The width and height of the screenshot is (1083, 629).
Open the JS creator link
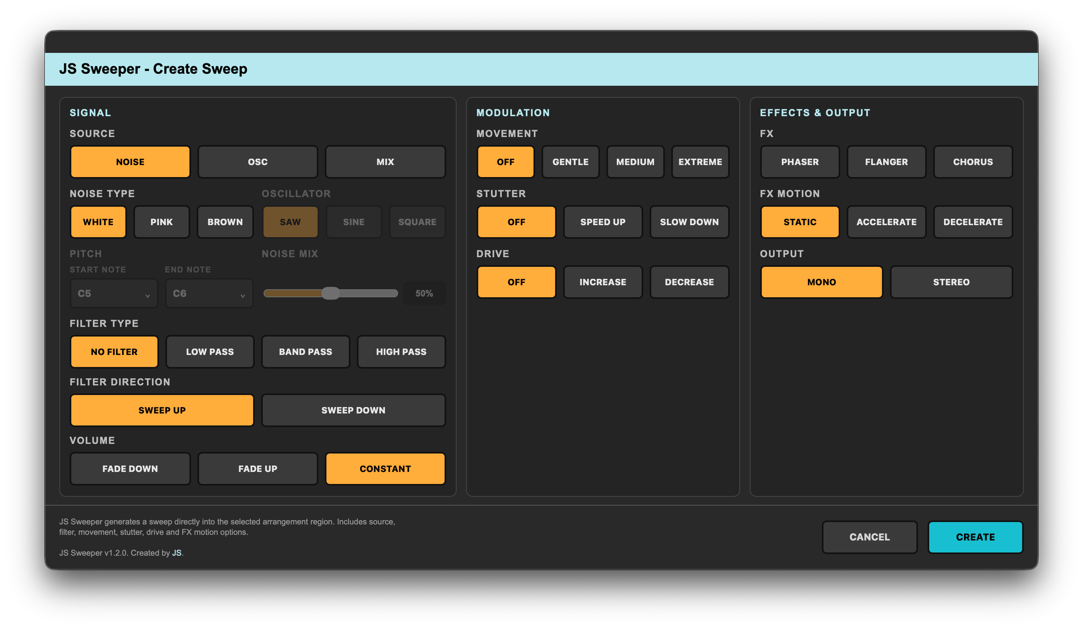(177, 553)
